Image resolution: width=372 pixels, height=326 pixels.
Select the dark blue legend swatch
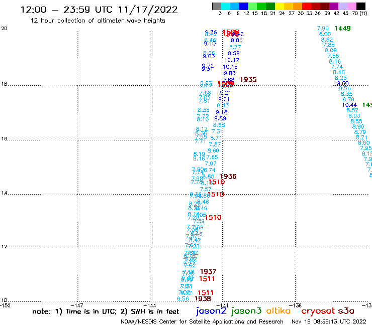243,6
